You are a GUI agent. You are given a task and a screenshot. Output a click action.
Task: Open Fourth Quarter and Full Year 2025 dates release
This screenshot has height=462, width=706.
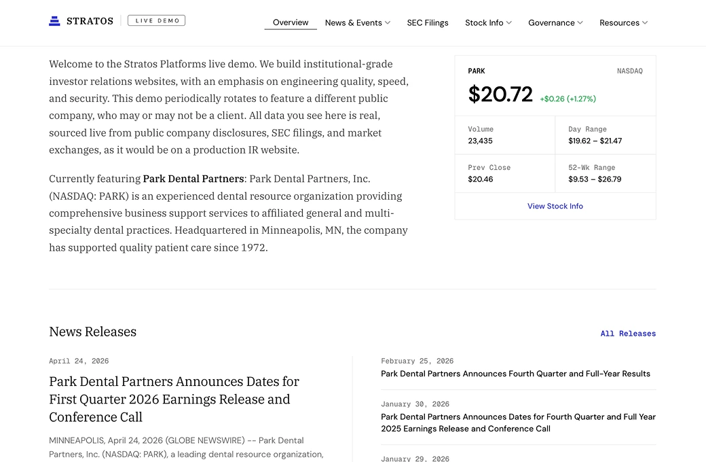pos(518,423)
